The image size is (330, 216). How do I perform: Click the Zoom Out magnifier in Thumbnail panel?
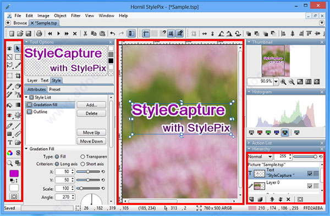[x=291, y=82]
